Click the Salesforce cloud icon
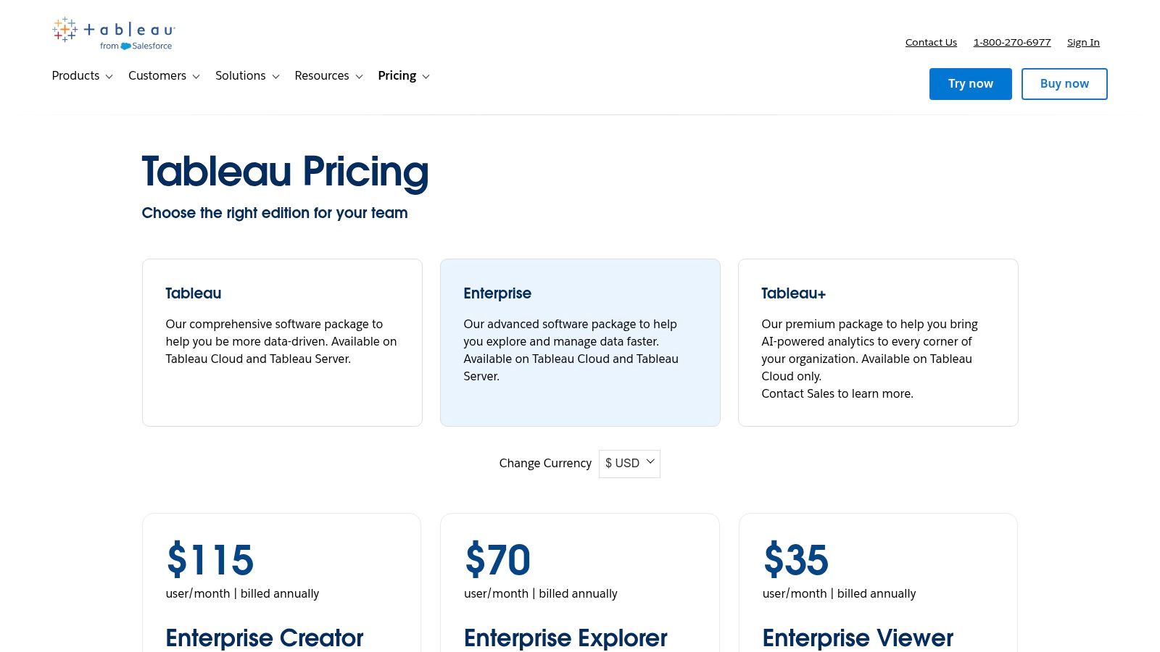This screenshot has height=652, width=1160. (x=126, y=46)
